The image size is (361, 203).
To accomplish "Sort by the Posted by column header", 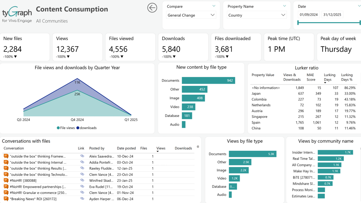I will (x=97, y=148).
